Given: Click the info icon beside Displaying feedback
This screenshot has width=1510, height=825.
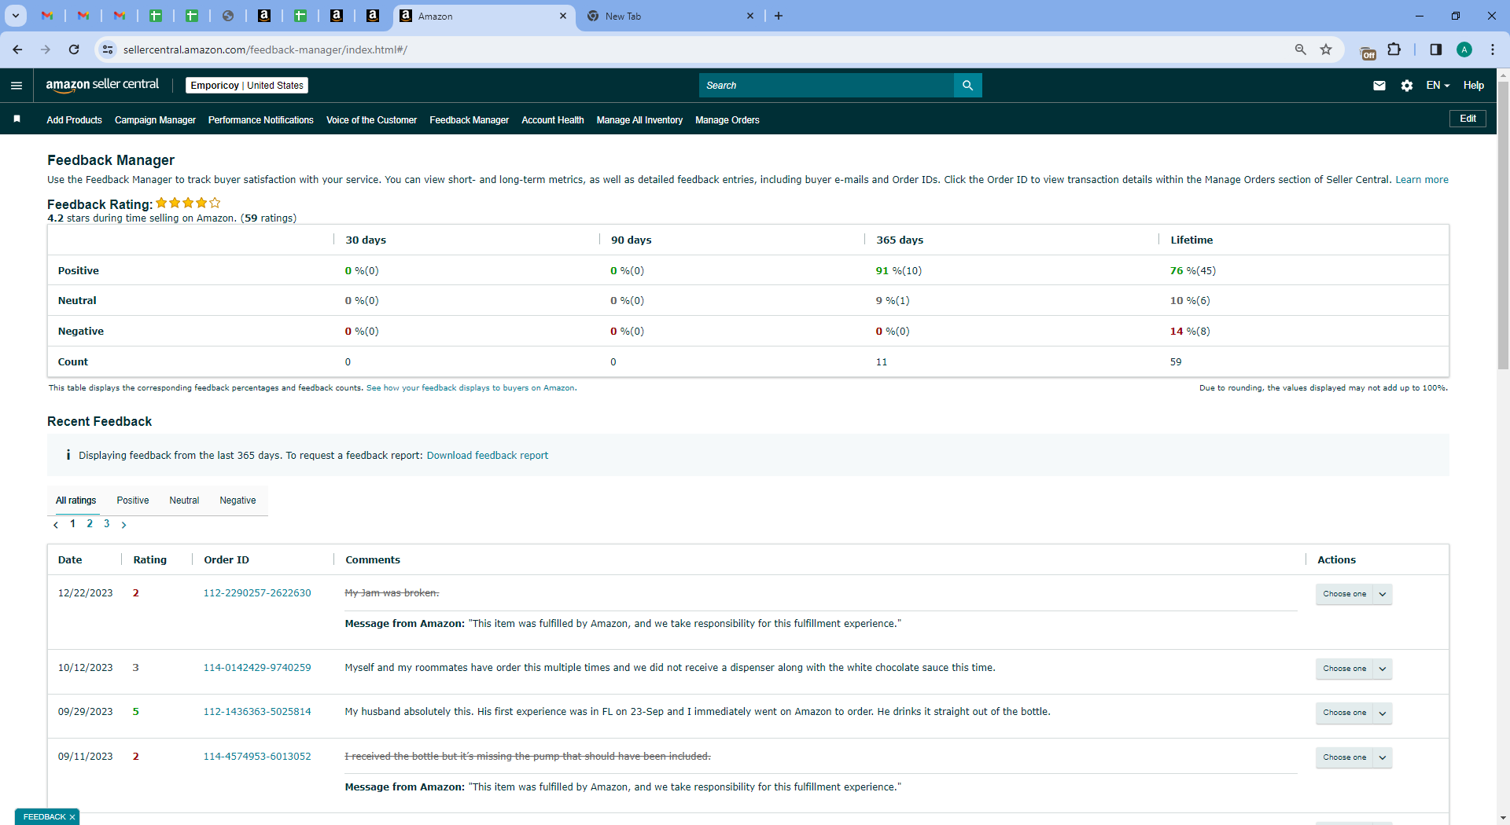Looking at the screenshot, I should point(68,455).
